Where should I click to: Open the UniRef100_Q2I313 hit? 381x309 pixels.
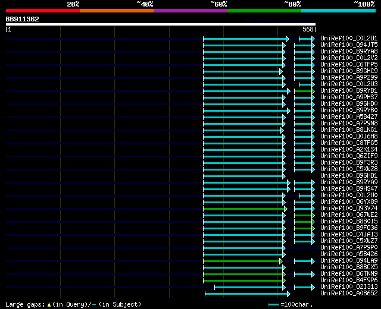349,287
